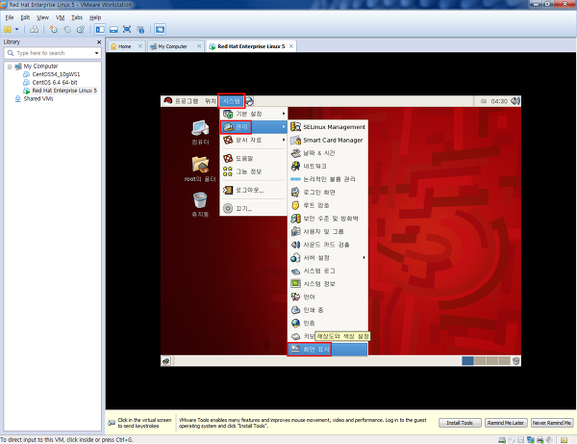Open the 컴퓨터 desktop icon
Screen dimensions: 577x444
click(200, 132)
